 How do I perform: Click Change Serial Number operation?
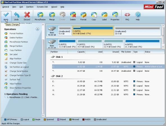pyautogui.click(x=19, y=71)
